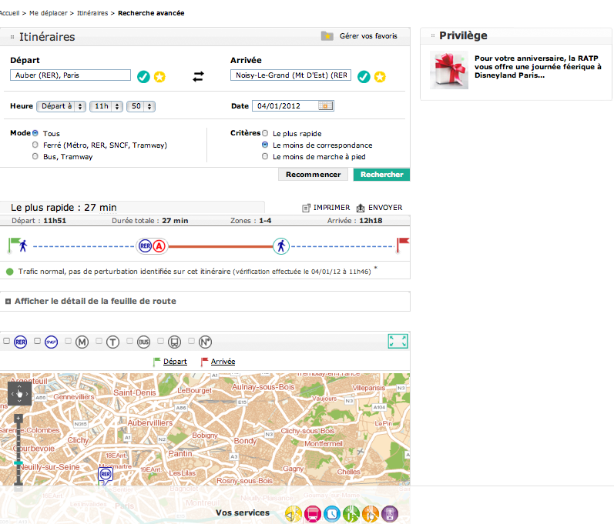Click the green check next to Arrivée field
614x524 pixels.
click(x=364, y=77)
